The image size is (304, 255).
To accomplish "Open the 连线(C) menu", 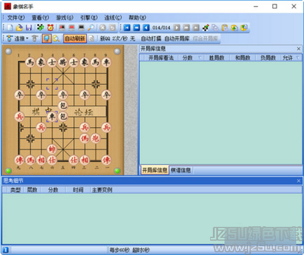I will pos(113,18).
